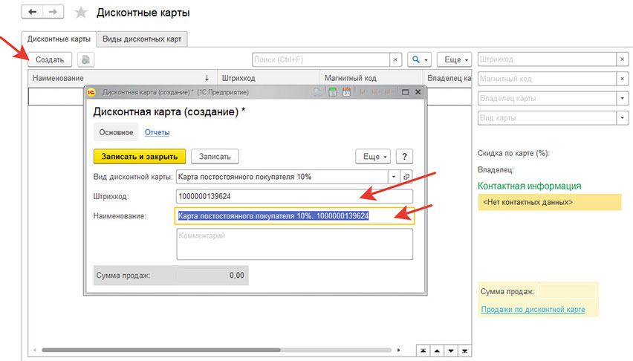Open the Отчеты link in the dialog
This screenshot has width=633, height=361.
point(157,132)
